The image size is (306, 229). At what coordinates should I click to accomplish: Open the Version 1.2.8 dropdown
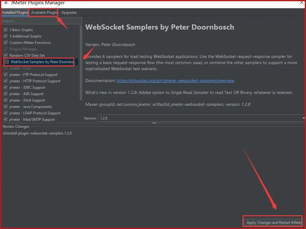click(x=201, y=118)
